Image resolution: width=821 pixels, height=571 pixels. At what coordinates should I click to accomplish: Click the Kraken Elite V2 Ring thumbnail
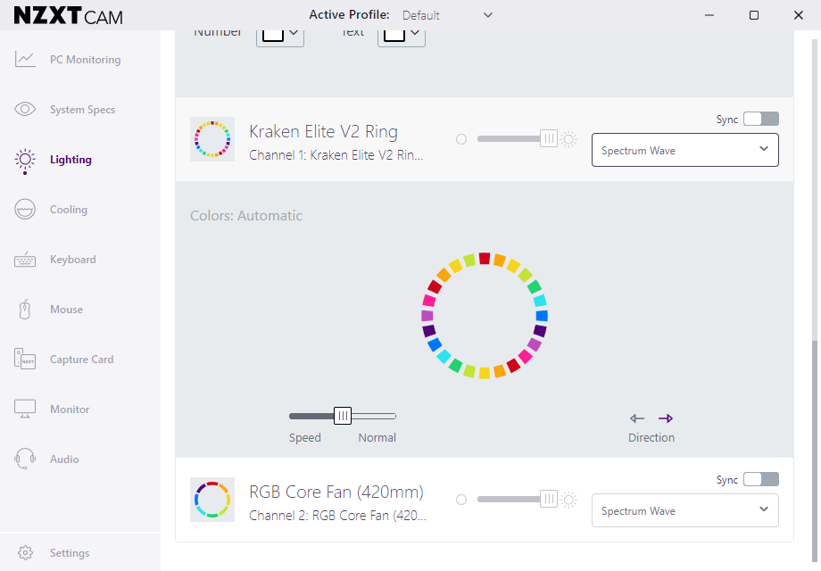(212, 139)
